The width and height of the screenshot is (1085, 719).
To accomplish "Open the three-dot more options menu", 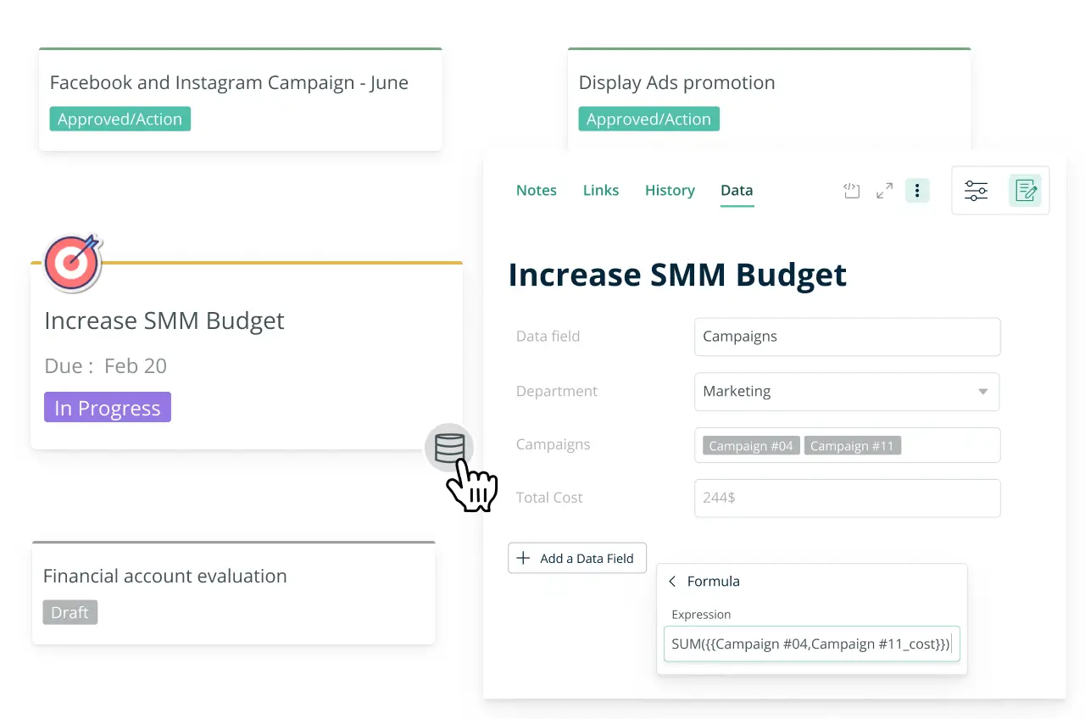I will (x=917, y=191).
